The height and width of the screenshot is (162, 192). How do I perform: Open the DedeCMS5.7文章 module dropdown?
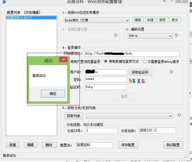(127, 20)
